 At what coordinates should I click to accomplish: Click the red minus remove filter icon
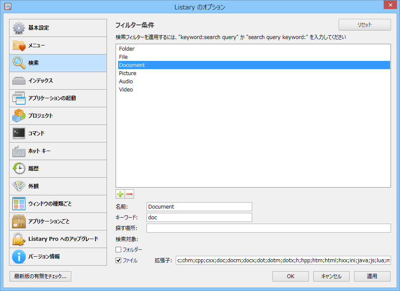pyautogui.click(x=129, y=194)
